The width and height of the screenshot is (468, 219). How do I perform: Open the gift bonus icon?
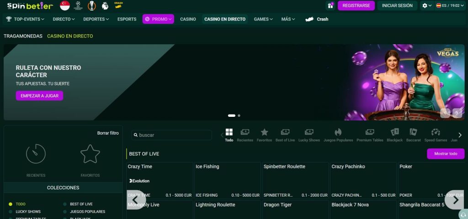pyautogui.click(x=330, y=5)
